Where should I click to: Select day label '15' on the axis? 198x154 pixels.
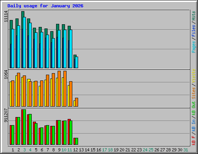point(93,150)
